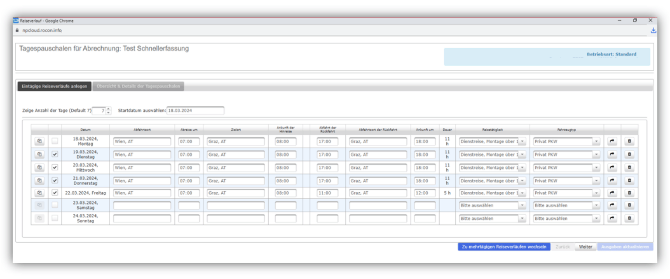Click the trash icon in Sonntag row
Image resolution: width=670 pixels, height=279 pixels.
[x=629, y=218]
